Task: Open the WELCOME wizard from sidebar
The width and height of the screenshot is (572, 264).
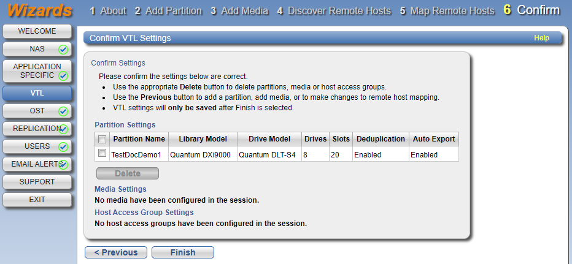Action: (37, 31)
